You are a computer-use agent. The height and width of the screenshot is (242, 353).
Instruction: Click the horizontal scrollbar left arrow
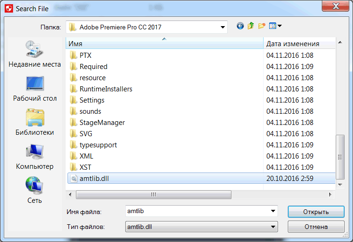pos(70,194)
